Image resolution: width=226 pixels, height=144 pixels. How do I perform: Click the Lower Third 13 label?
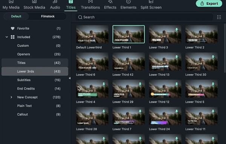159,75
